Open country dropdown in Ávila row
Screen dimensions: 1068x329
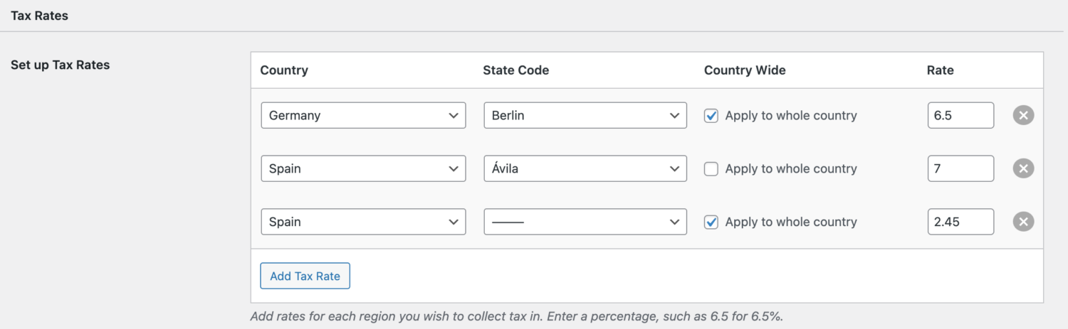[x=363, y=168]
